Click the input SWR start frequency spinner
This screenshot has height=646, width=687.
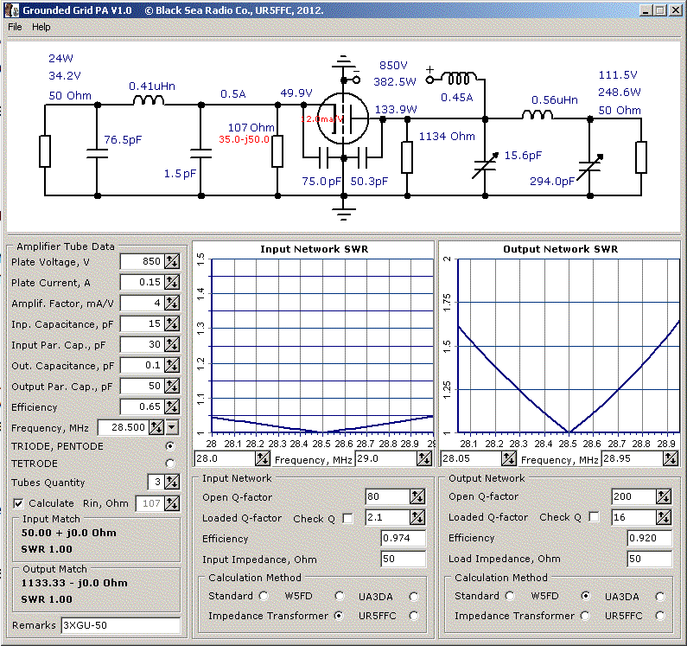[262, 458]
